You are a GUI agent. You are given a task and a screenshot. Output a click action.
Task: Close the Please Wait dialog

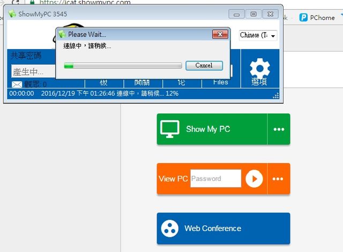[220, 34]
